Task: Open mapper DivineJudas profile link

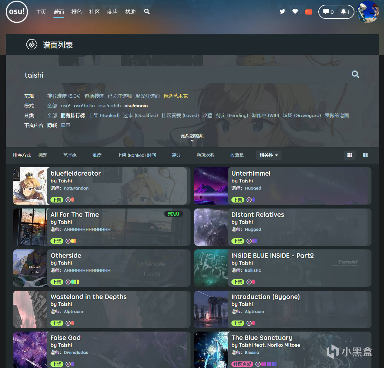Action: click(76, 352)
